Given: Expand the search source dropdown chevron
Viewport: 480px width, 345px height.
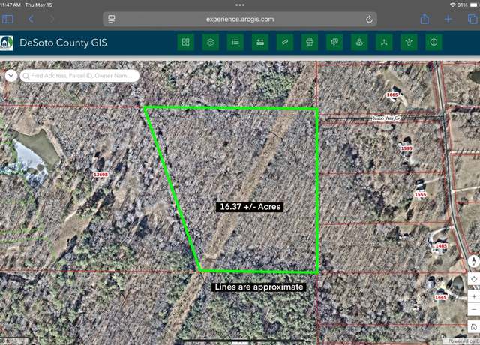Looking at the screenshot, I should (x=11, y=75).
